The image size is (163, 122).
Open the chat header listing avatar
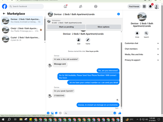[x=51, y=14]
